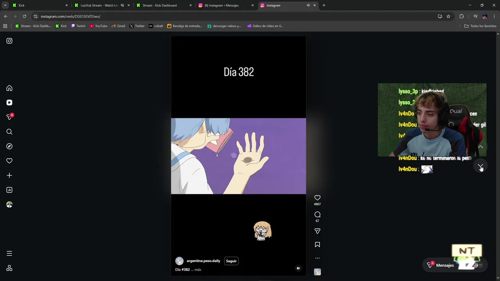500x281 pixels.
Task: Unmute the LuizVuk Stream tab icon
Action: 122,5
